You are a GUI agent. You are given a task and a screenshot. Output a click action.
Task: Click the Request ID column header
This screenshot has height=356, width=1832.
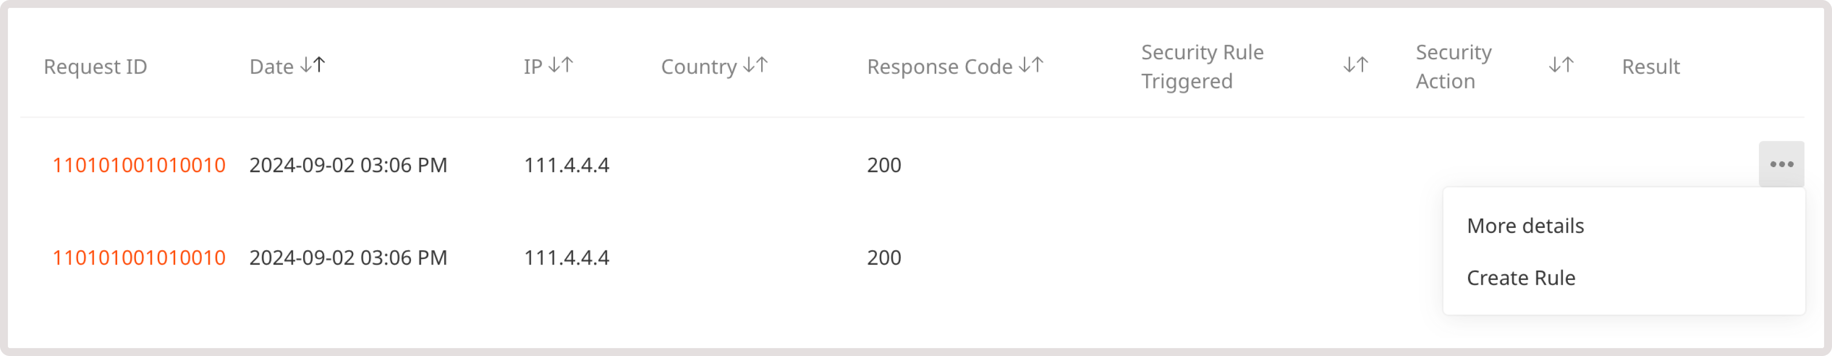pyautogui.click(x=96, y=66)
